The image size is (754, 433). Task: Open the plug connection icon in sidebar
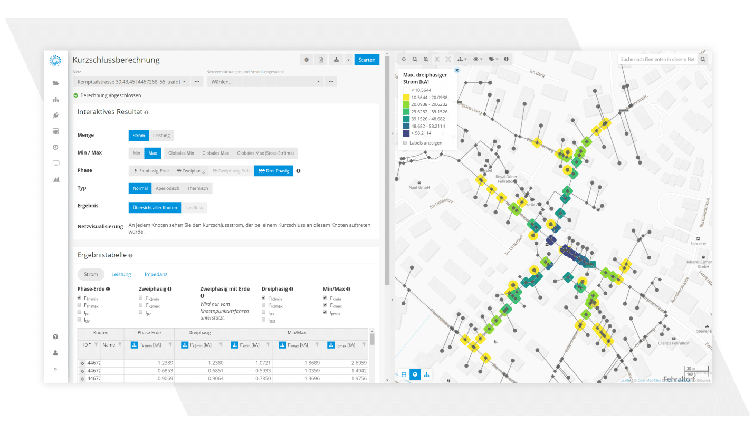[x=55, y=115]
